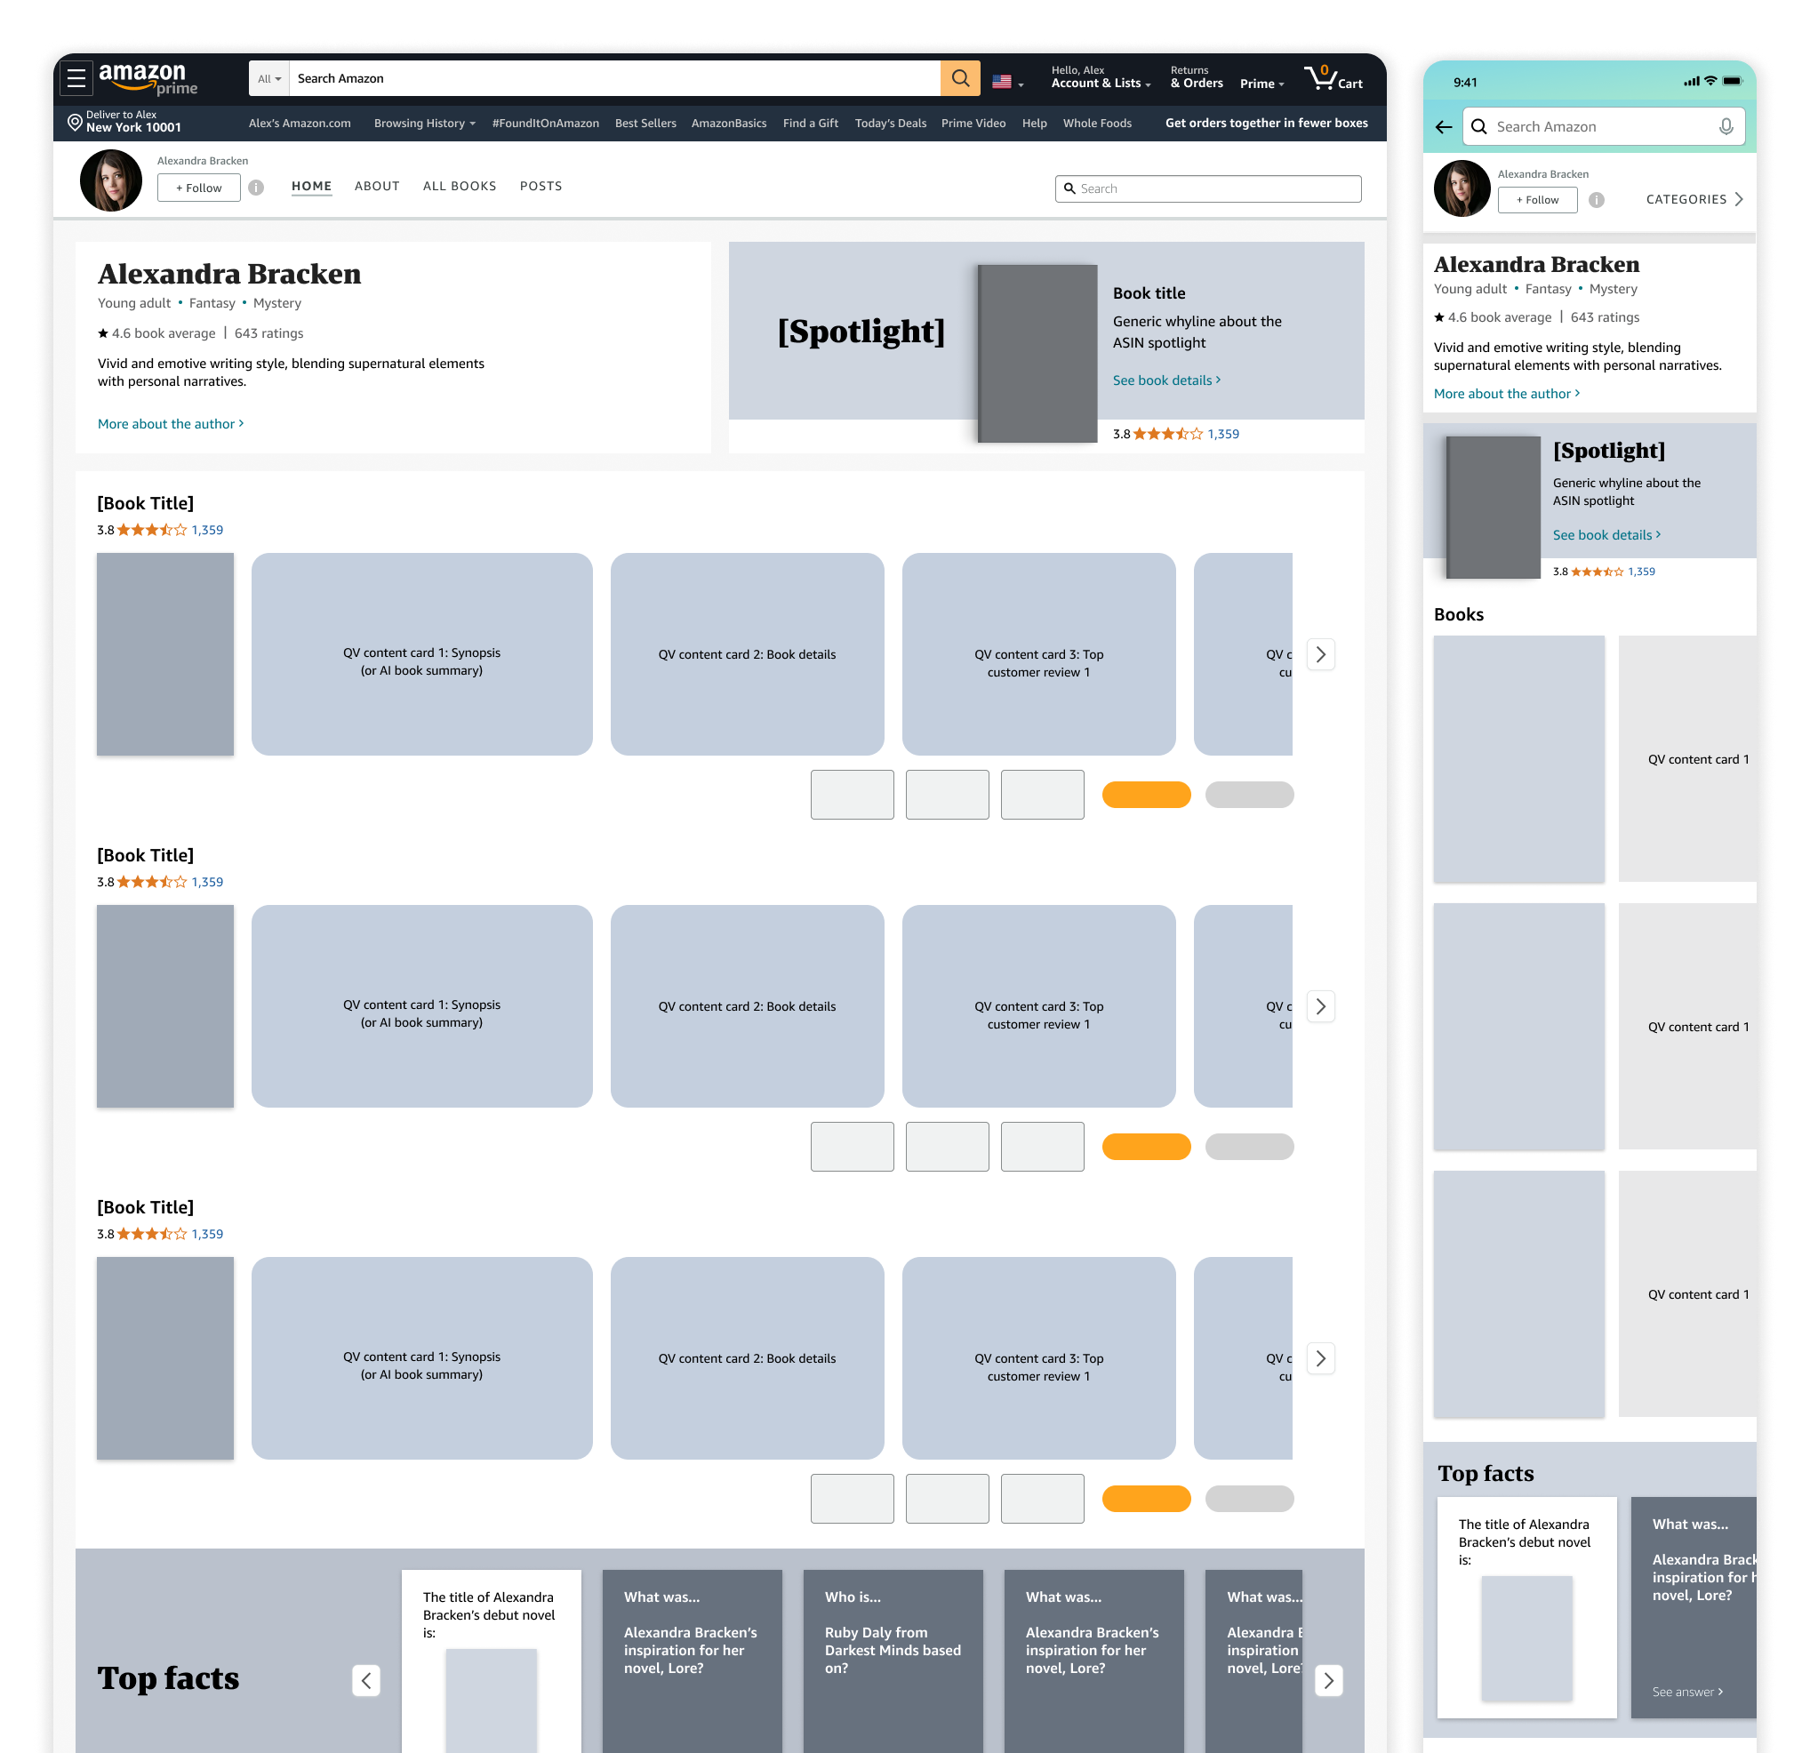Click the orange search magnifier button
This screenshot has width=1810, height=1753.
coord(959,78)
